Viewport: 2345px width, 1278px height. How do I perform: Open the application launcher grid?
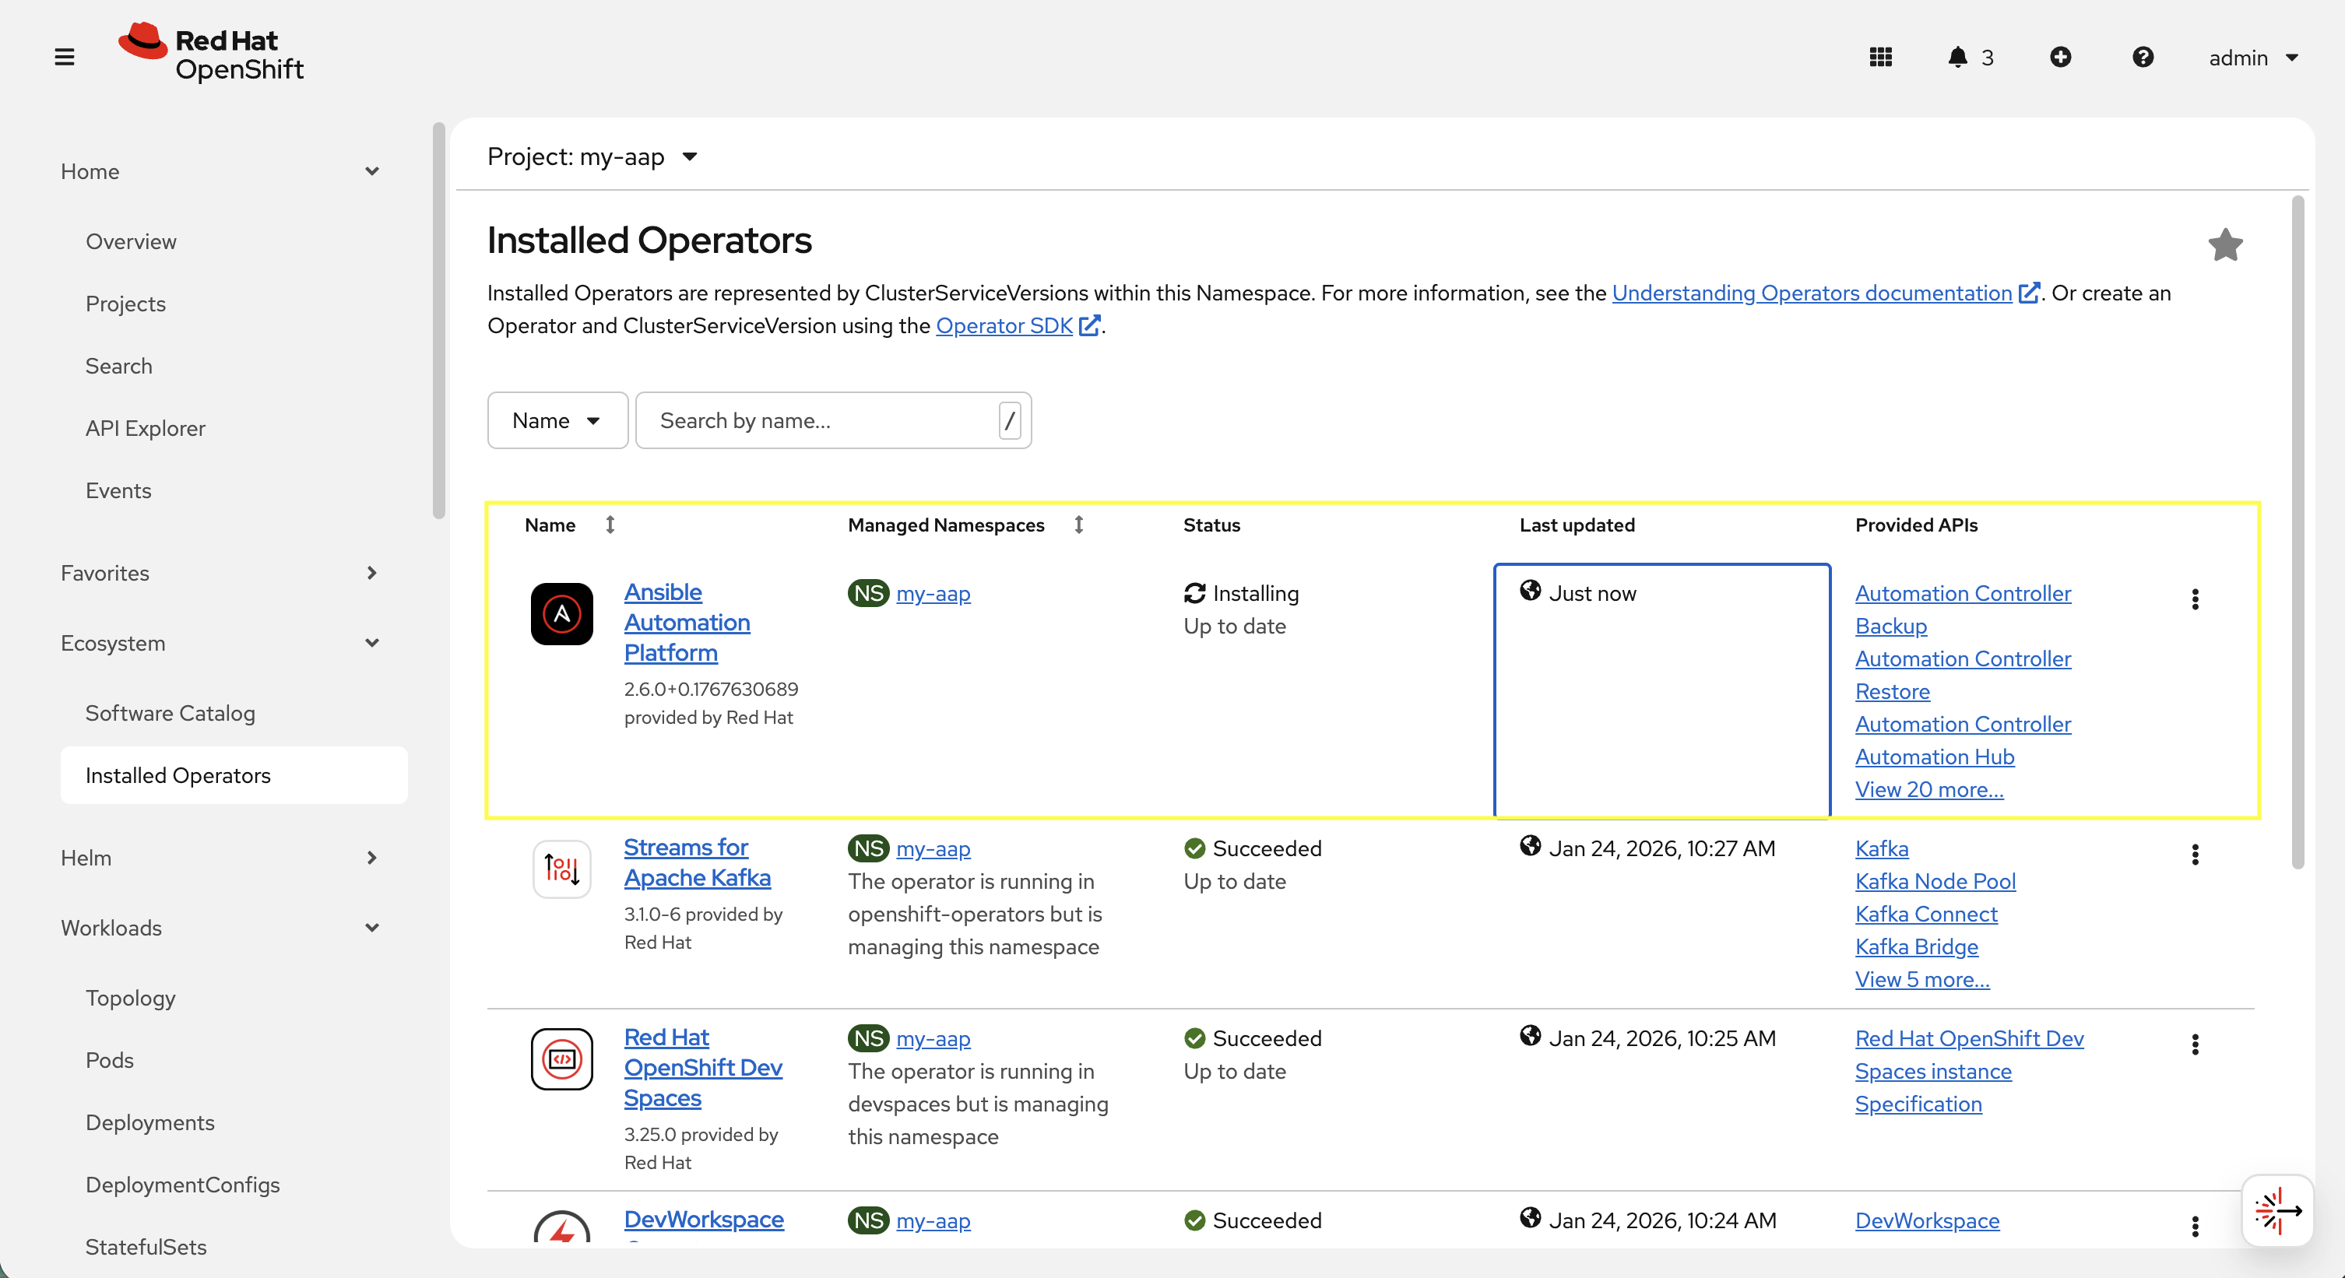click(x=1881, y=57)
